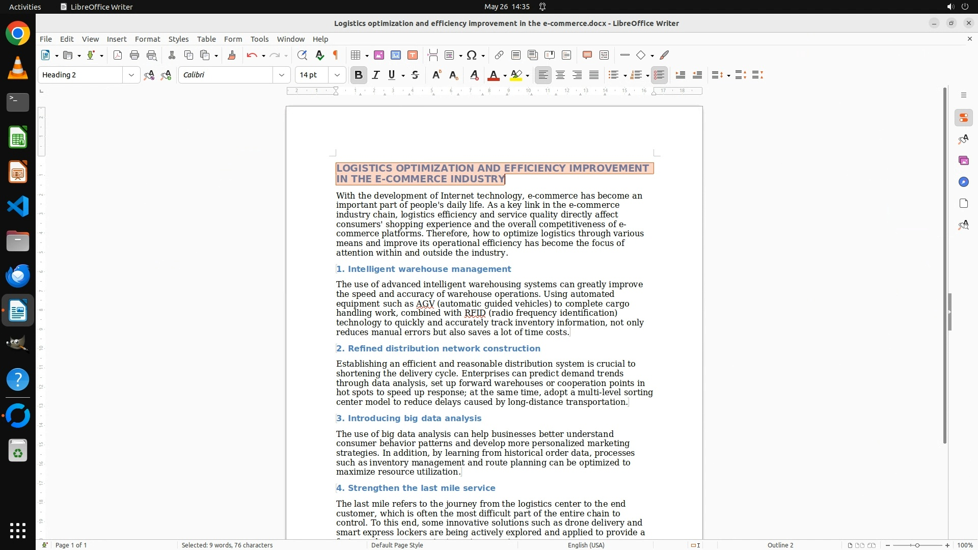
Task: Click the zoom slider in status bar
Action: point(917,545)
